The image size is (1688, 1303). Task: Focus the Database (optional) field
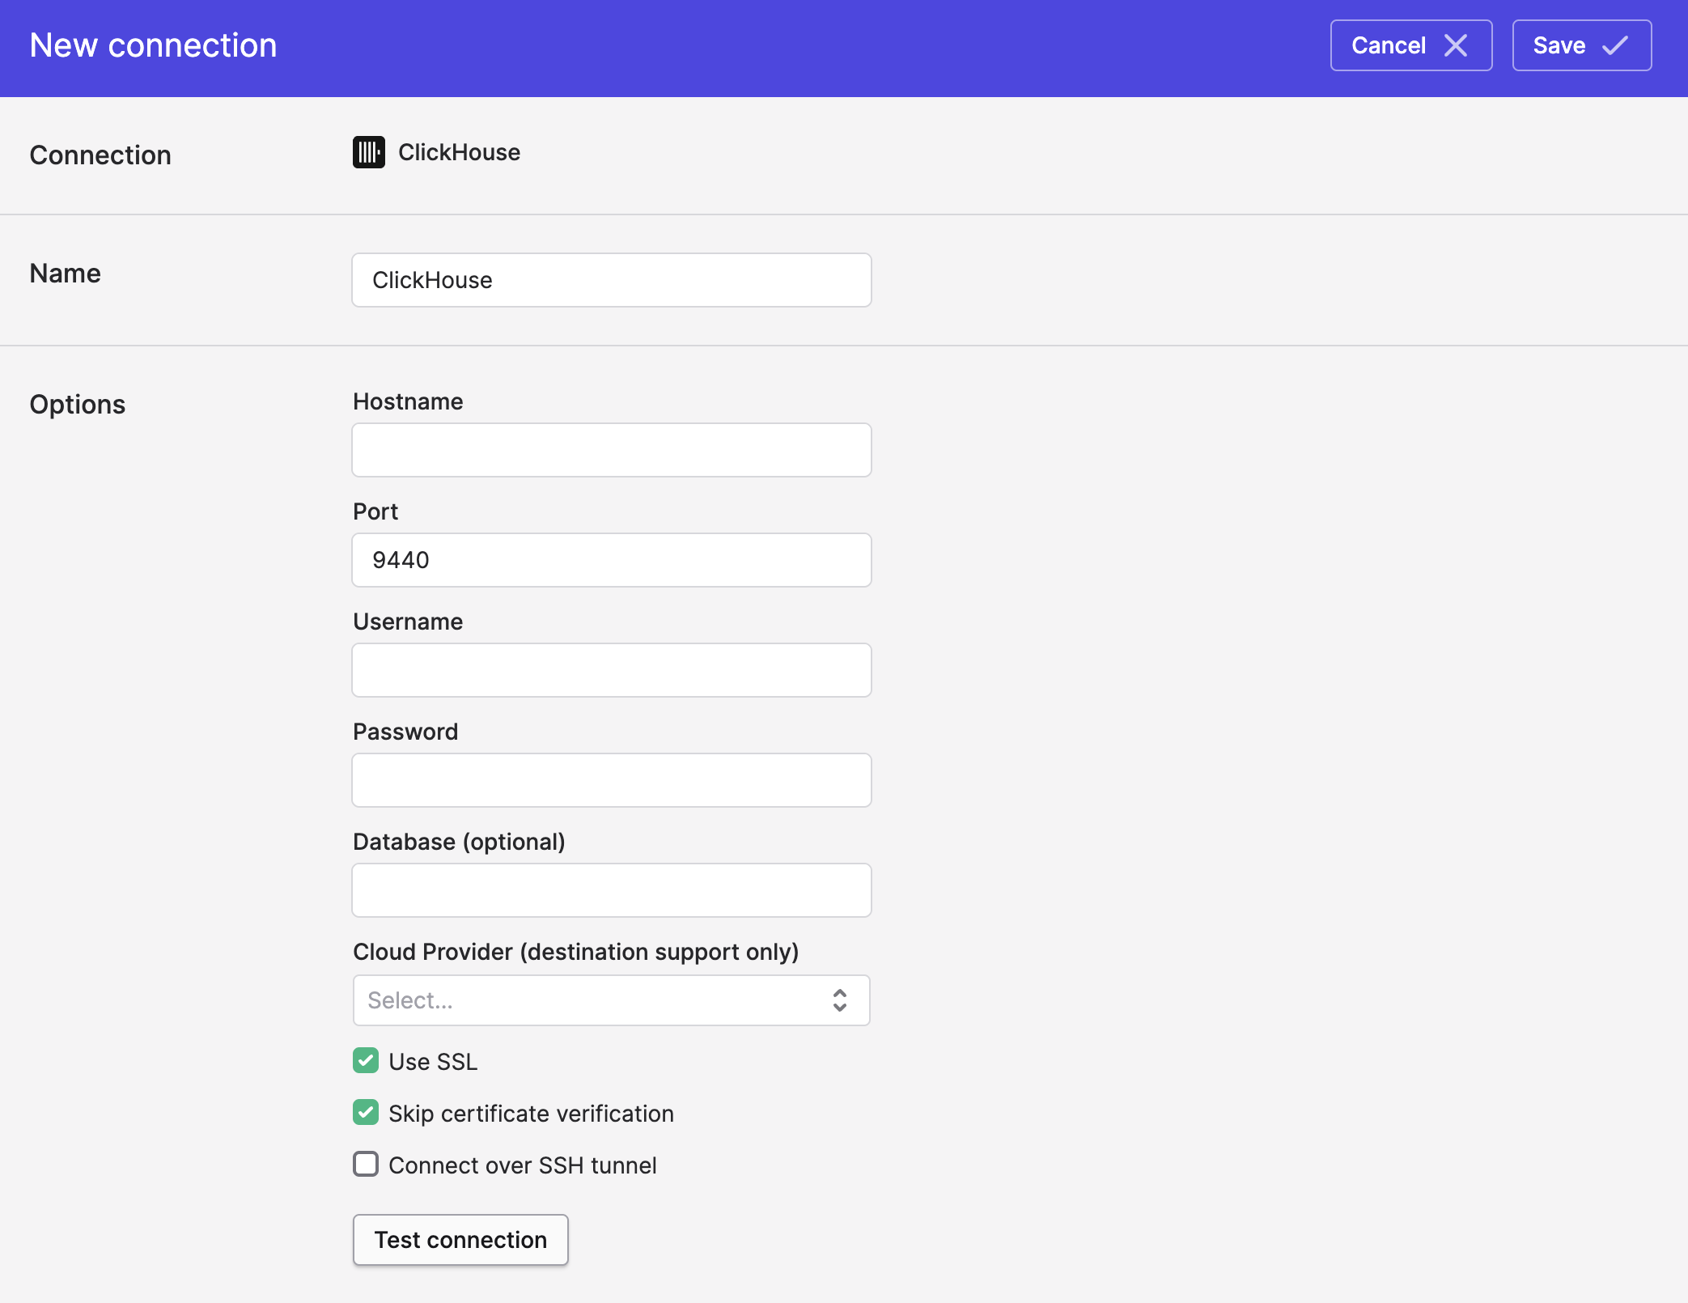click(612, 890)
